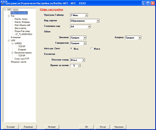This screenshot has width=156, height=130.
Task: Select Копиране in the tree
Action: (x=16, y=37)
